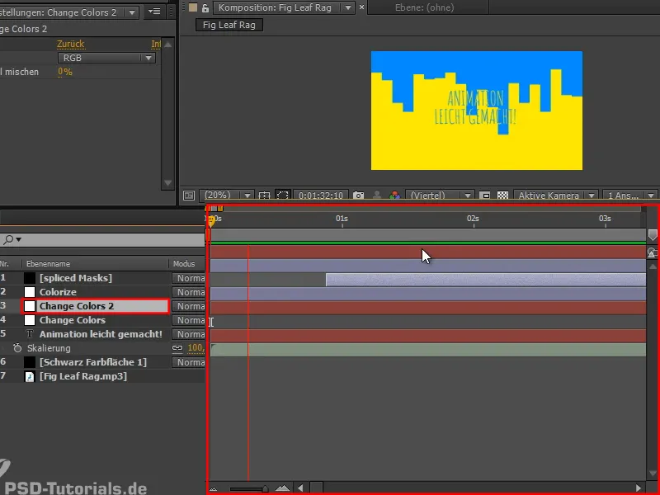The width and height of the screenshot is (660, 495).
Task: Open blend mode dropdown for Change Colors
Action: tap(188, 320)
